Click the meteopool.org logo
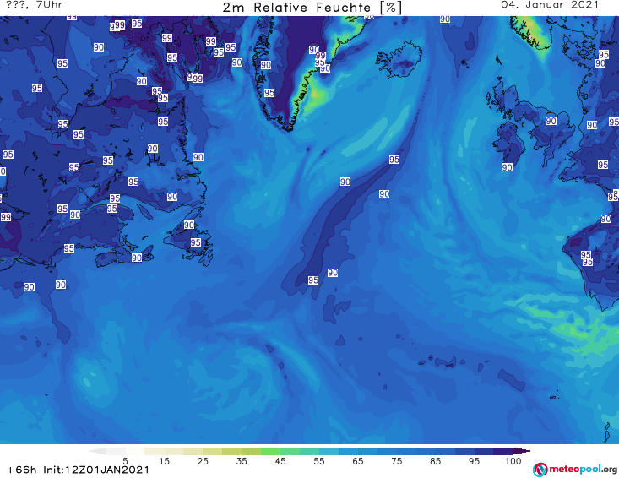 coord(574,470)
